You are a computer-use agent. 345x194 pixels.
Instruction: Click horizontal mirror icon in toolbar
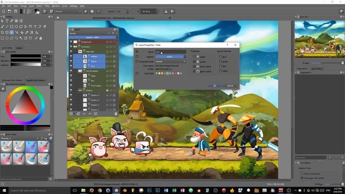point(166,11)
